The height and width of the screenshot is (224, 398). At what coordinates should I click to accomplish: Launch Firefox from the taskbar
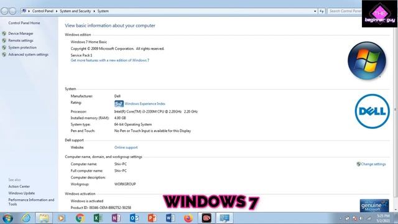[188, 218]
